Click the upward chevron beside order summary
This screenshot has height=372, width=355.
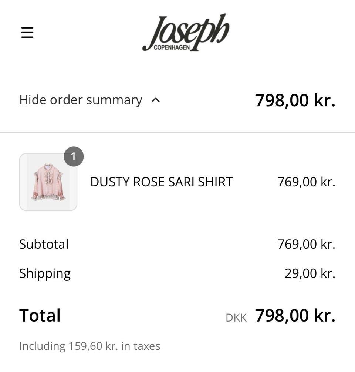pyautogui.click(x=156, y=100)
